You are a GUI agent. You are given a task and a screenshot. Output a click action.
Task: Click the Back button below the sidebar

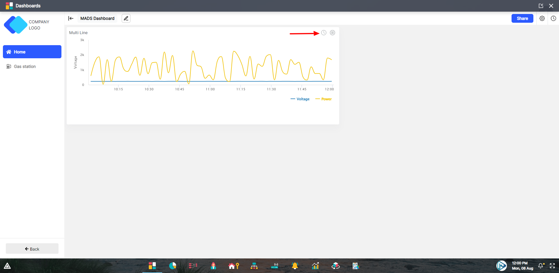(x=32, y=249)
